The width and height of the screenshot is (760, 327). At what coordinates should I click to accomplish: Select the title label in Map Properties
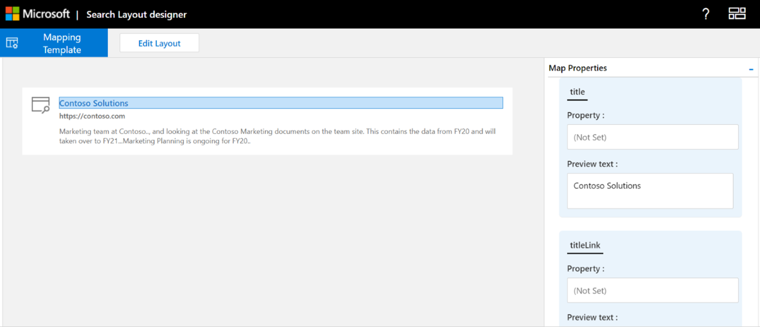pos(577,92)
